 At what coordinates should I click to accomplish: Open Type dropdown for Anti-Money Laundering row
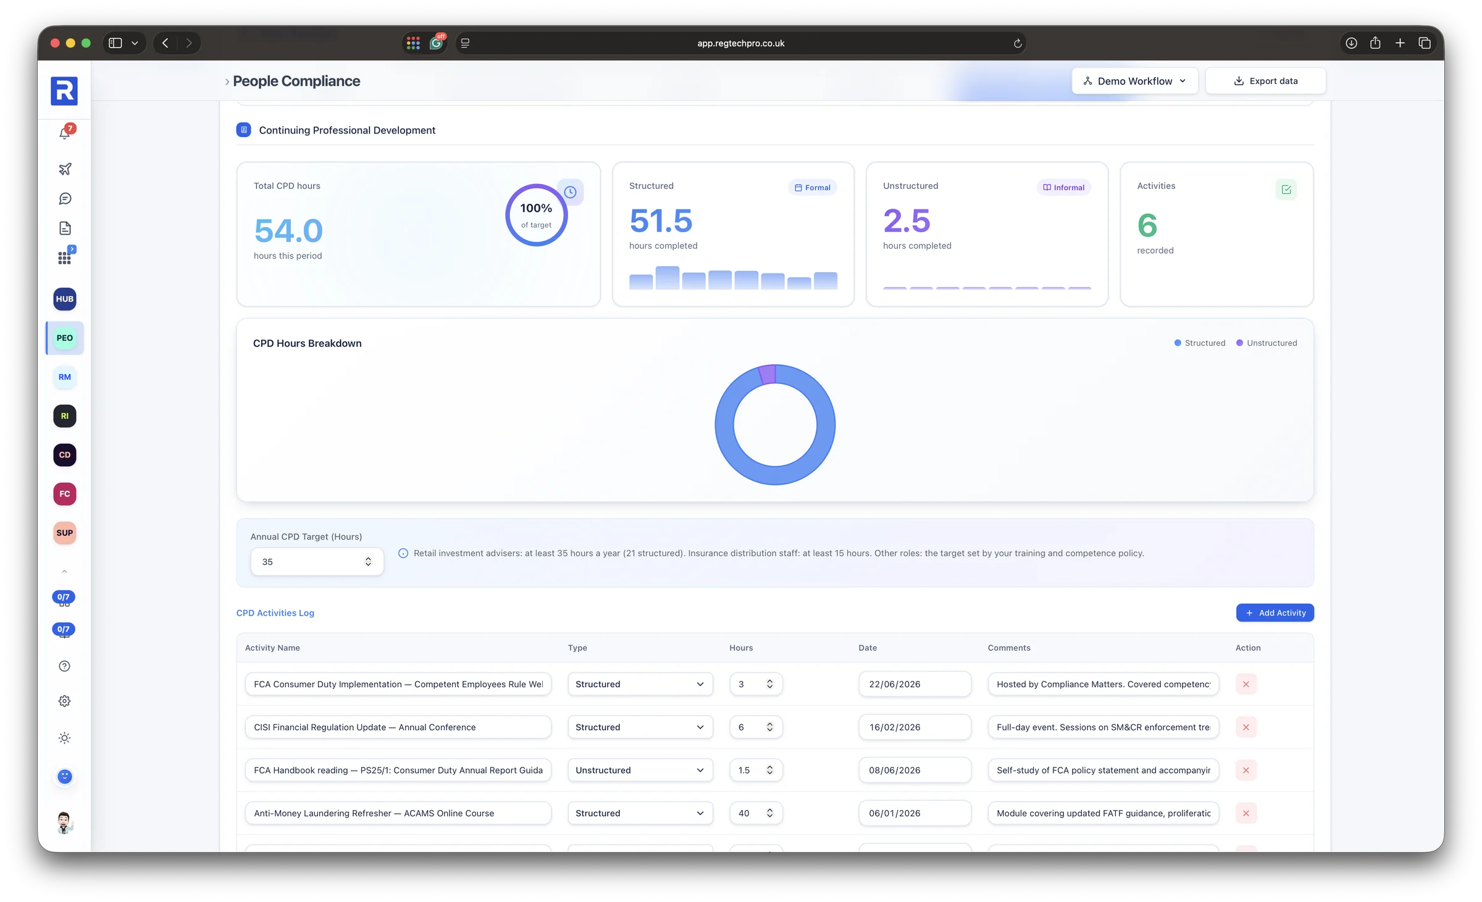coord(640,813)
